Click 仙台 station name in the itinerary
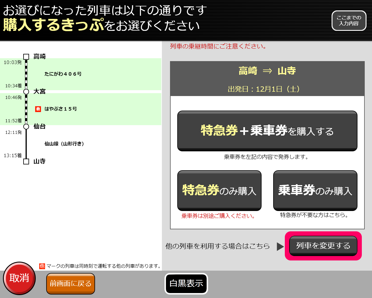Viewport: 372px width, 298px height. (x=40, y=126)
